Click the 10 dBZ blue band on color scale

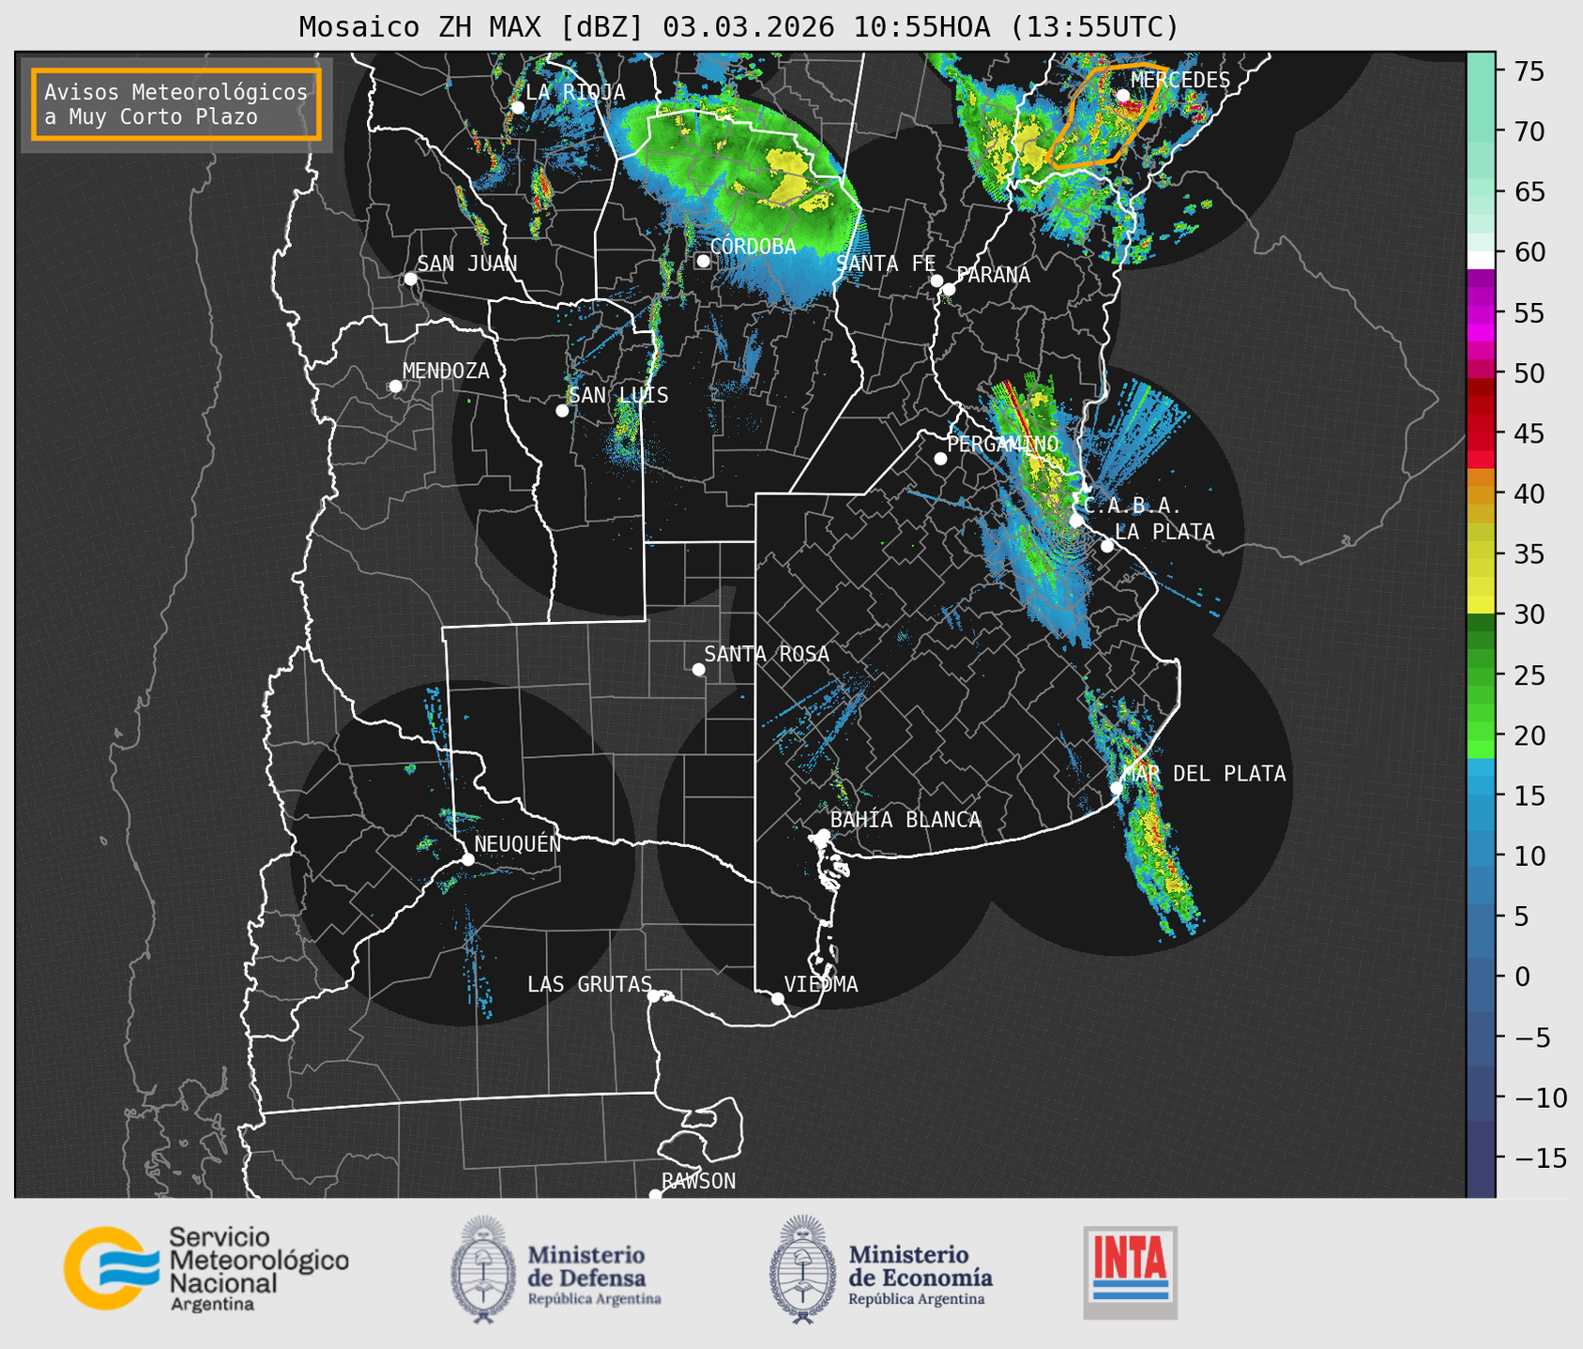1481,856
